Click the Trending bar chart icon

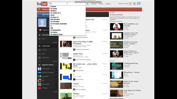[x=40, y=50]
